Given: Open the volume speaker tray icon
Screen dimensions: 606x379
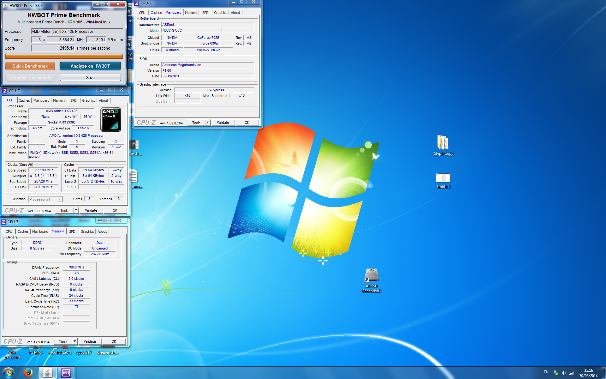Looking at the screenshot, I should (x=564, y=373).
